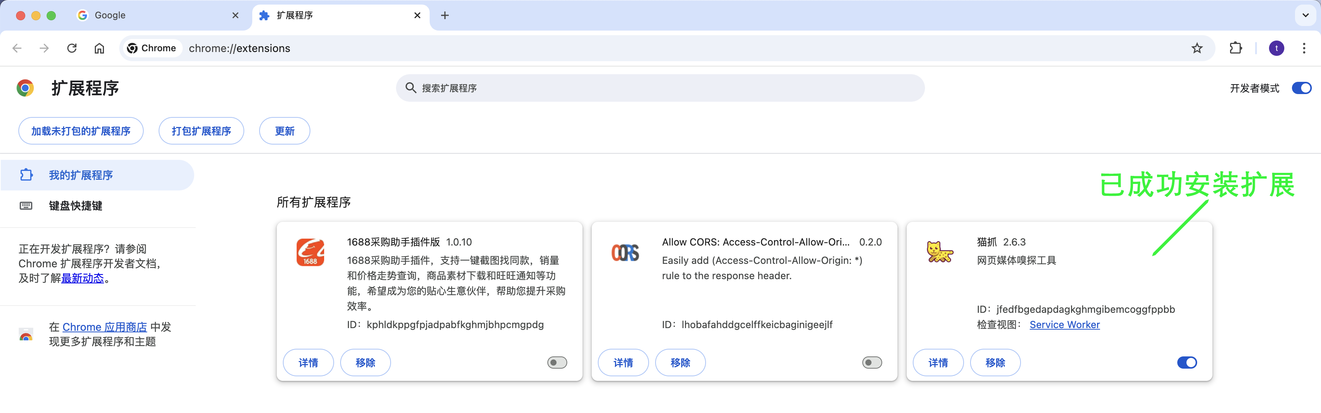Expand the tab search dropdown arrow

(1305, 15)
